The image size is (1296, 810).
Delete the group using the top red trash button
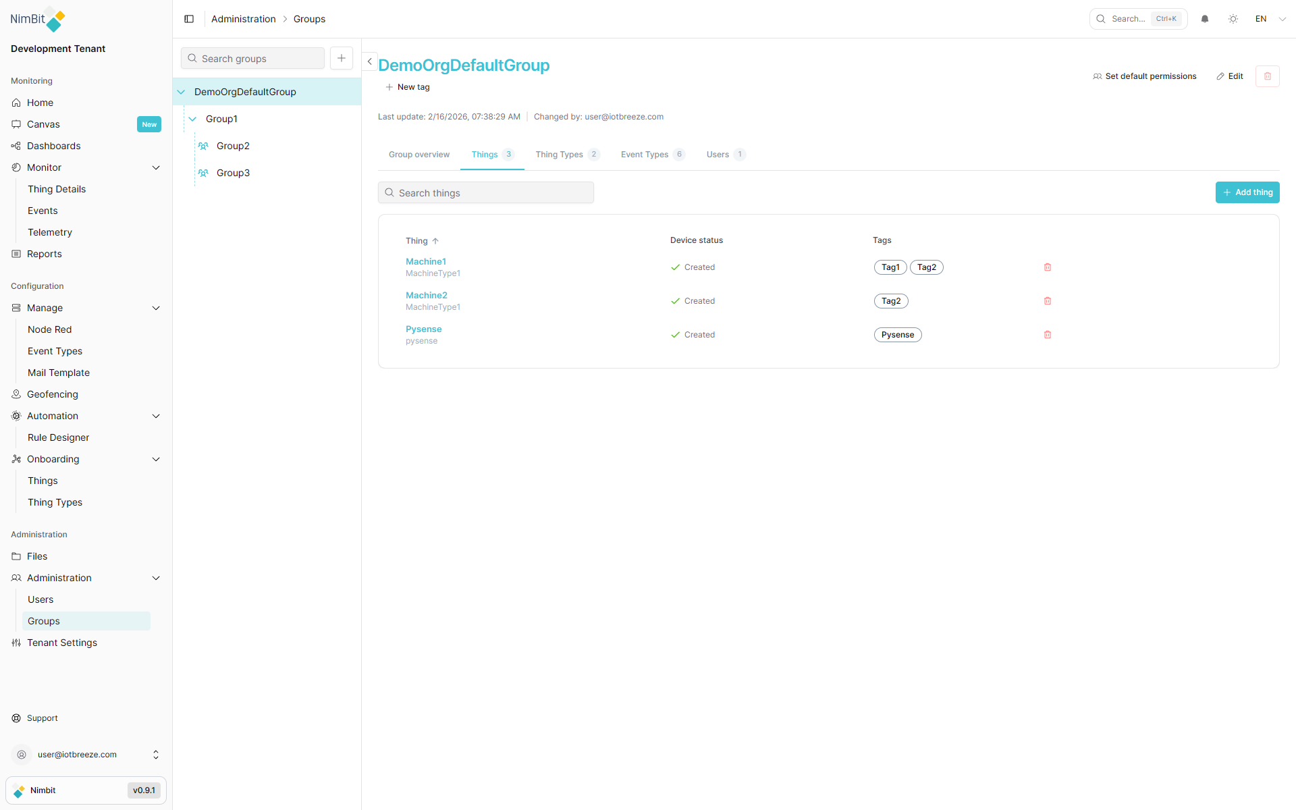[x=1267, y=76]
